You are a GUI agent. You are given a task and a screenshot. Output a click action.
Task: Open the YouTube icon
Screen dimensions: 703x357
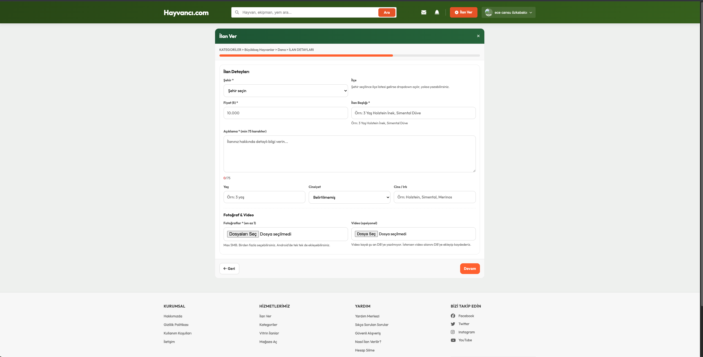coord(453,340)
